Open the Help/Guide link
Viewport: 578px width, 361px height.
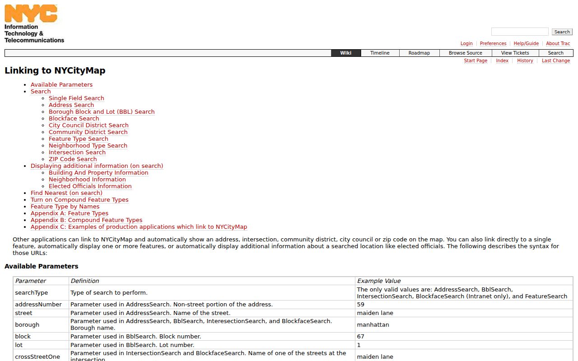(x=526, y=44)
